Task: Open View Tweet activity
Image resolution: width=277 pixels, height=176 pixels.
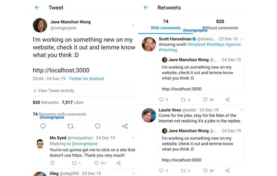Action: (x=56, y=90)
